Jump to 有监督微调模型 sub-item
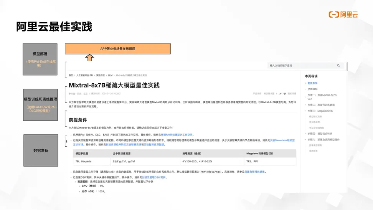Image resolution: width=373 pixels, height=210 pixels. [316, 128]
